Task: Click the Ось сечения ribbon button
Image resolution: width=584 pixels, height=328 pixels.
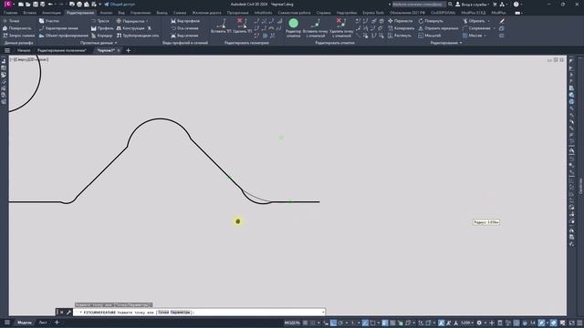Action: 184,28
